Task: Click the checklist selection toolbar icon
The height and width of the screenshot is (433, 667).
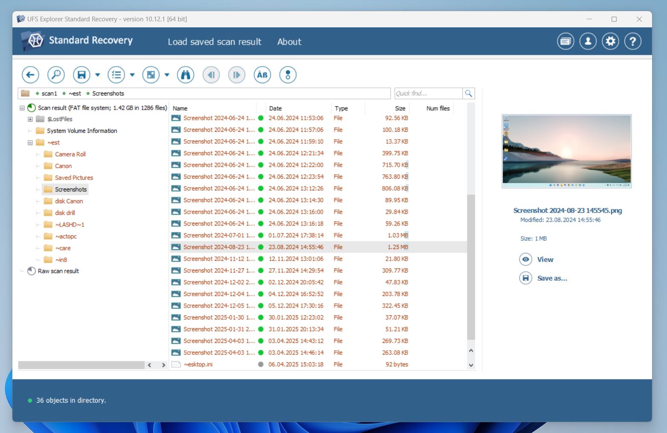Action: coord(116,75)
